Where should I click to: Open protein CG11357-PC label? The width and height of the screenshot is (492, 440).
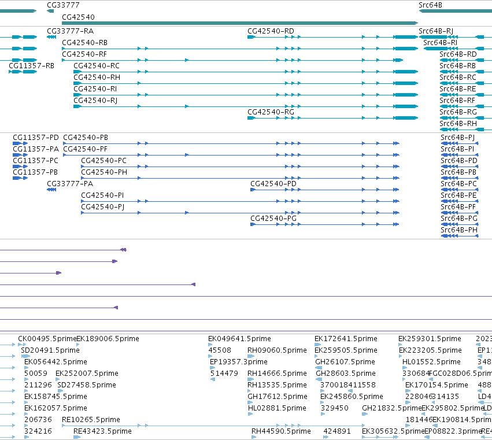coord(35,161)
